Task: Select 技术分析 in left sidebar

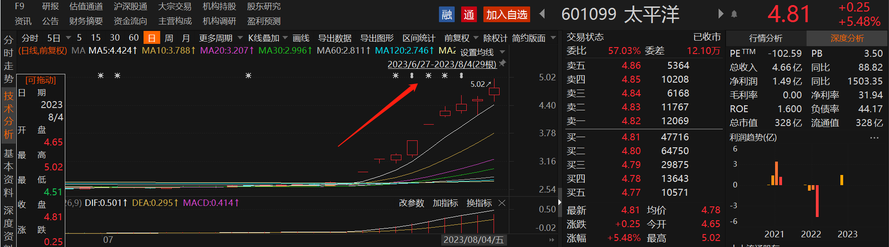Action: point(8,115)
